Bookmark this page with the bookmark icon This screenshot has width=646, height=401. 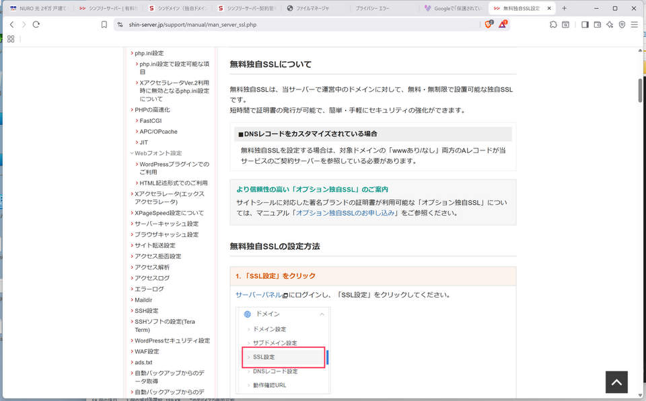pyautogui.click(x=104, y=24)
